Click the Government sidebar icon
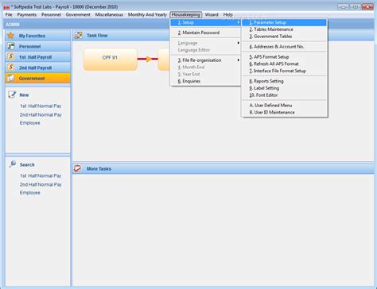The width and height of the screenshot is (377, 289). (x=10, y=78)
